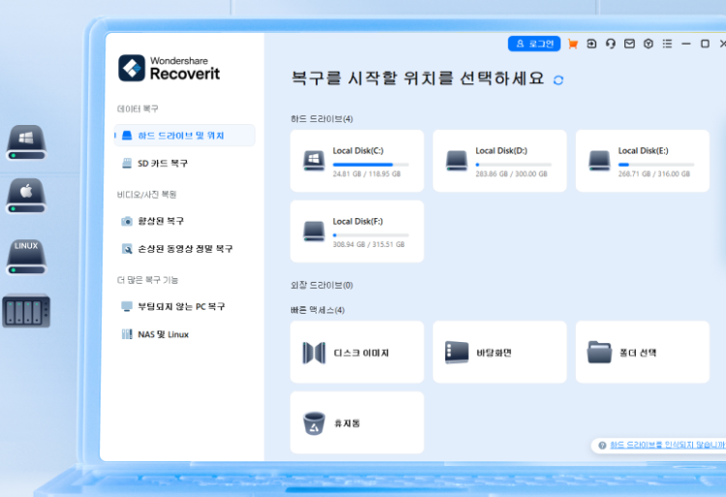Open the hard drive not recognized help link

click(667, 445)
